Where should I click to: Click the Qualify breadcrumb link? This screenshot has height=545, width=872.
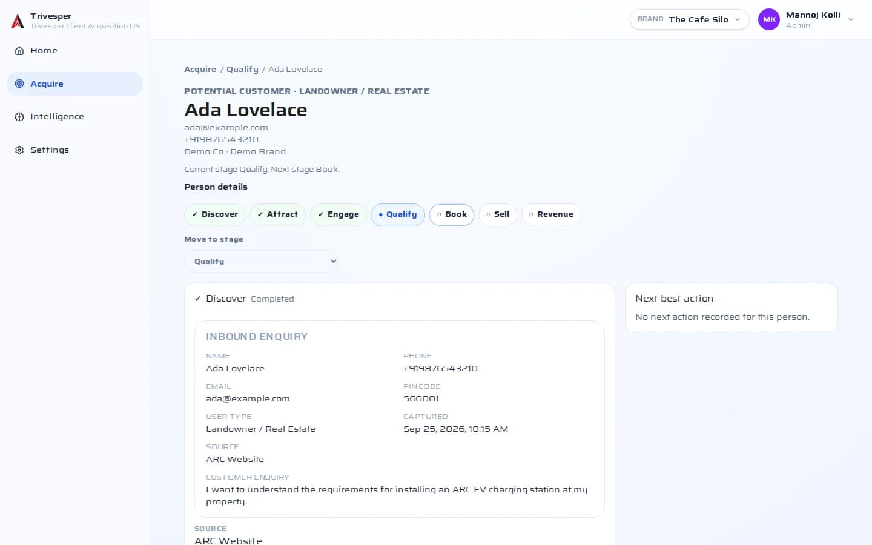point(242,70)
